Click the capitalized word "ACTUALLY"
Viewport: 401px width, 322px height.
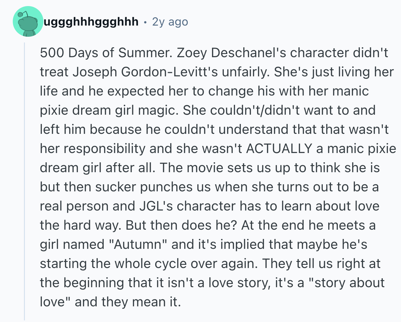pyautogui.click(x=279, y=149)
